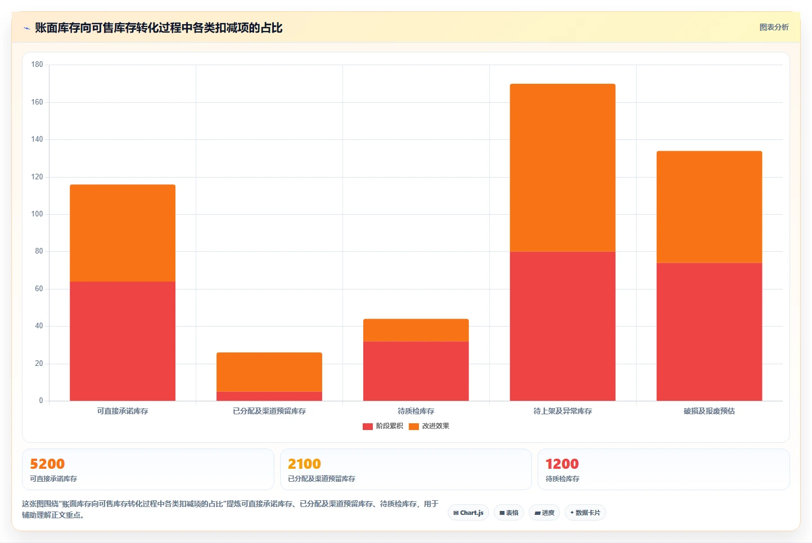Click the red segment of 待质检库存 bar
The height and width of the screenshot is (543, 812).
[416, 371]
